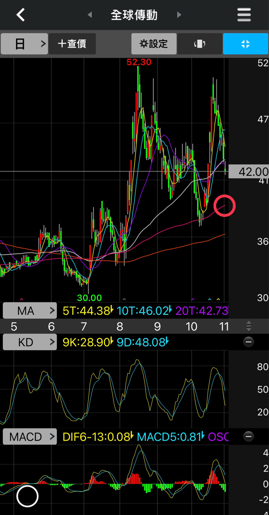Tap the blue collapse arrows icon
Viewport: 269px width, 515px height.
coord(246,44)
